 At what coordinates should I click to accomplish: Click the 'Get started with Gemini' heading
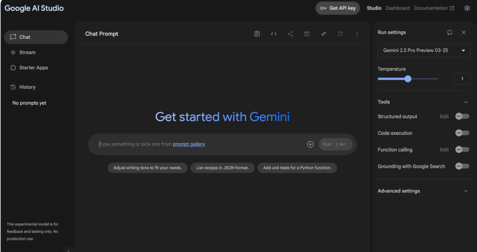pyautogui.click(x=222, y=117)
